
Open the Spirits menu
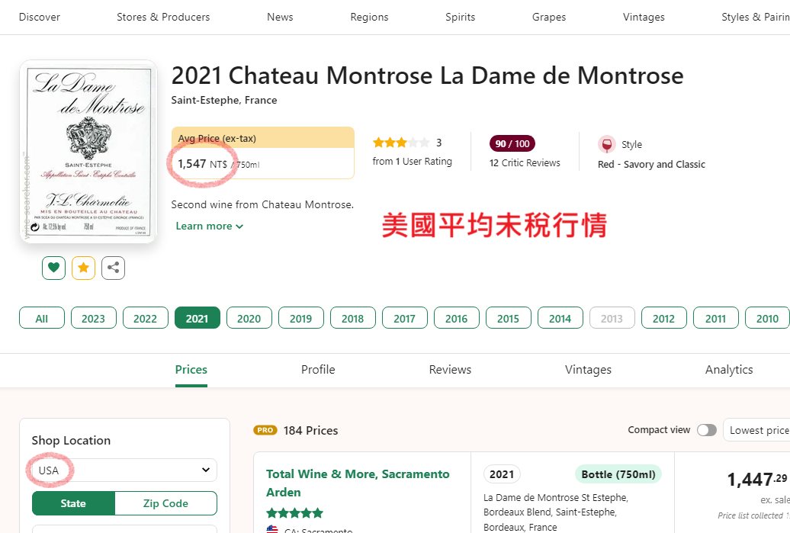point(460,17)
